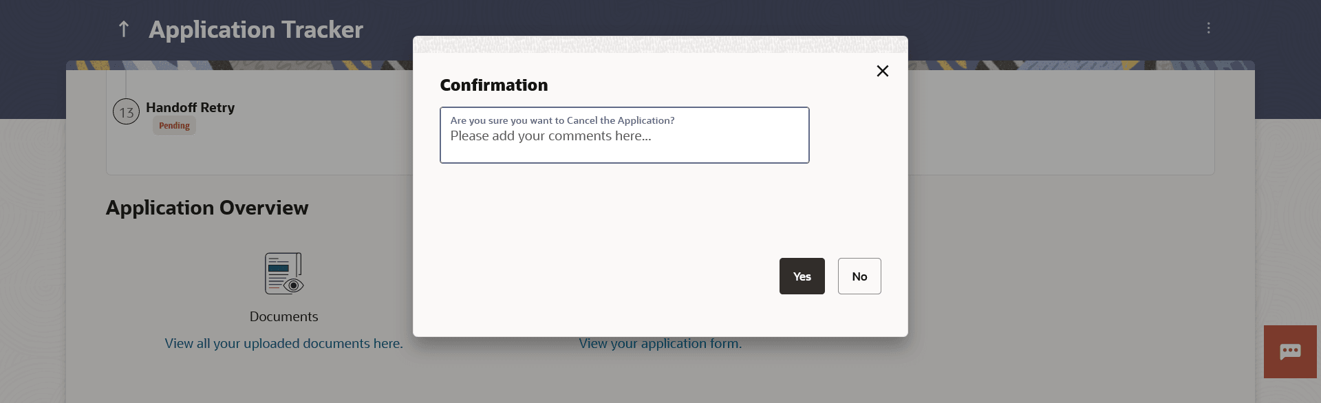Click the textured strip atop the dialog
The width and height of the screenshot is (1321, 403).
(x=660, y=45)
